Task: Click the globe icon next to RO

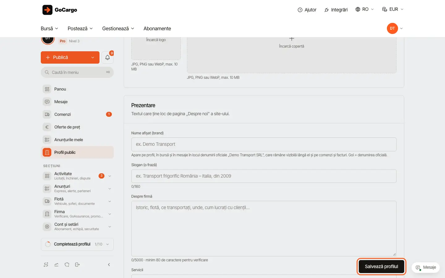Action: pos(358,9)
